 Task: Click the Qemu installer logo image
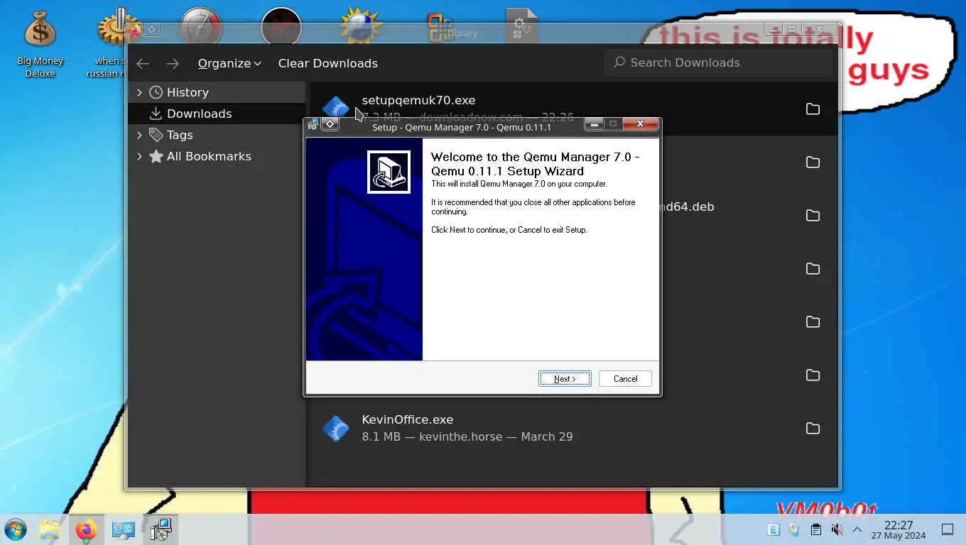click(389, 172)
